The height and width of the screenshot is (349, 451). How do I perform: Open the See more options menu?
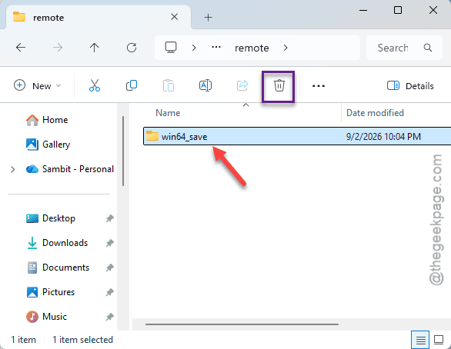coord(319,86)
